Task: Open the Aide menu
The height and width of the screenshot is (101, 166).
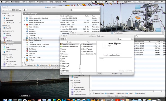Action: pyautogui.click(x=65, y=2)
